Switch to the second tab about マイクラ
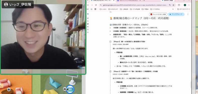The height and width of the screenshot is (94, 198). point(129,1)
